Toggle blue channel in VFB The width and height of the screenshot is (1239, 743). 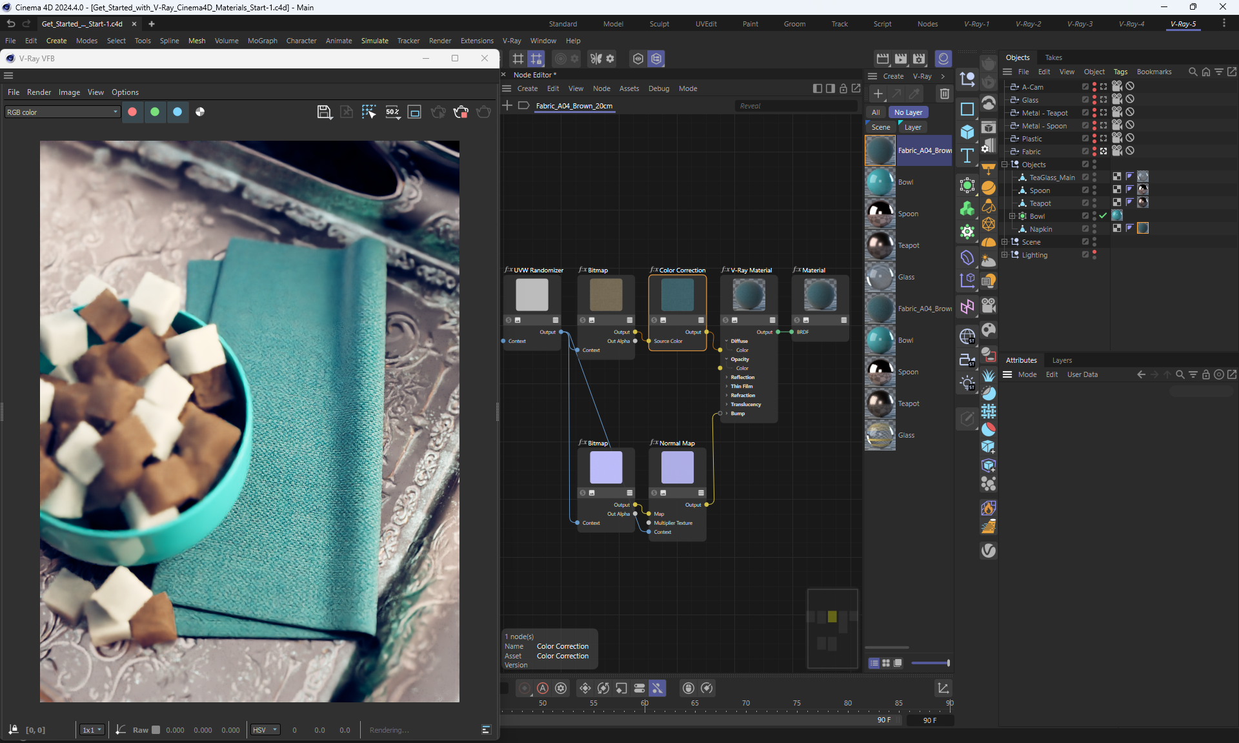pyautogui.click(x=177, y=112)
